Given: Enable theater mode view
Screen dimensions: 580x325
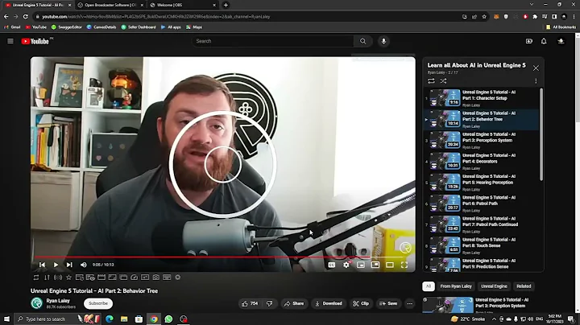Looking at the screenshot, I should pos(390,265).
